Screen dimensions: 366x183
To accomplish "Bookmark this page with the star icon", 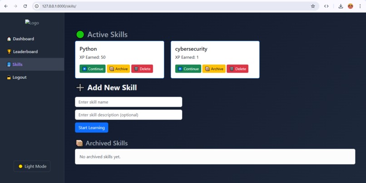I will 313,6.
